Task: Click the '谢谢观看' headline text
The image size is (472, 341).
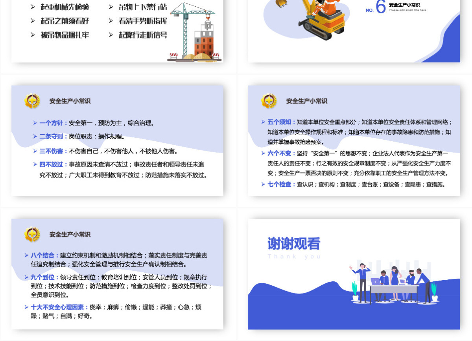Action: [x=294, y=244]
